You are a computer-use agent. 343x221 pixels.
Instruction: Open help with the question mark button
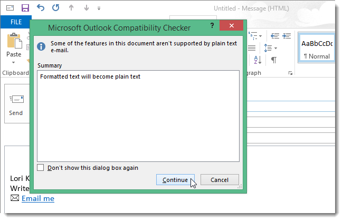click(x=212, y=25)
